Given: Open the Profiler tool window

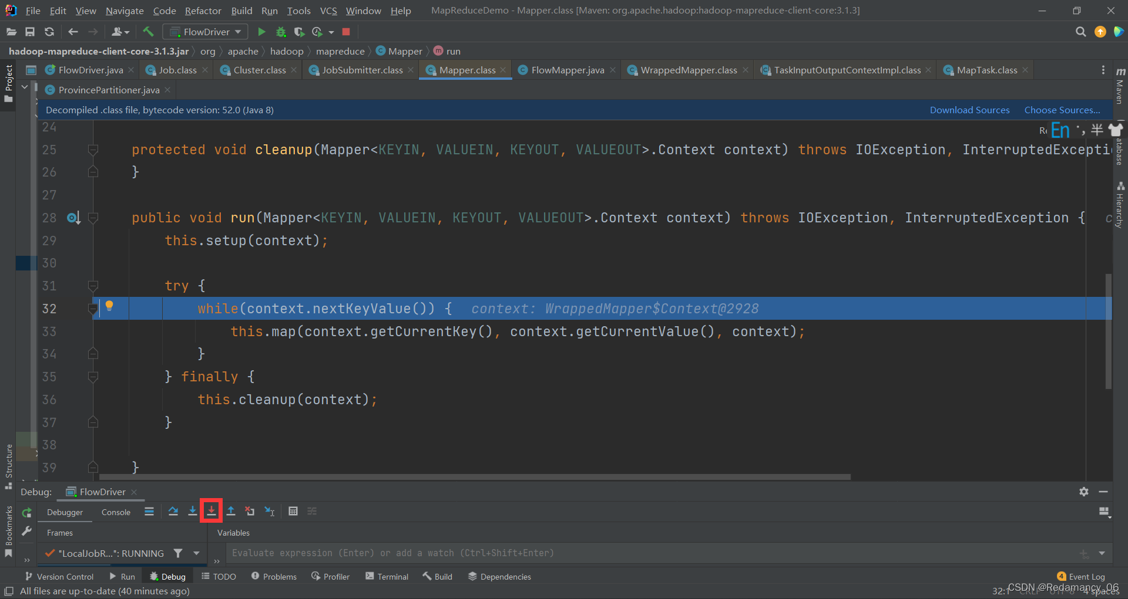Looking at the screenshot, I should [330, 577].
